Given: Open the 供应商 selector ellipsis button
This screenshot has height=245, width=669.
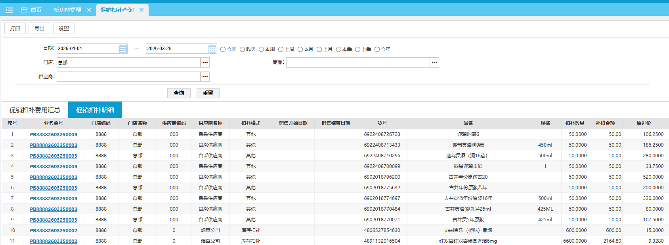Looking at the screenshot, I should [205, 77].
